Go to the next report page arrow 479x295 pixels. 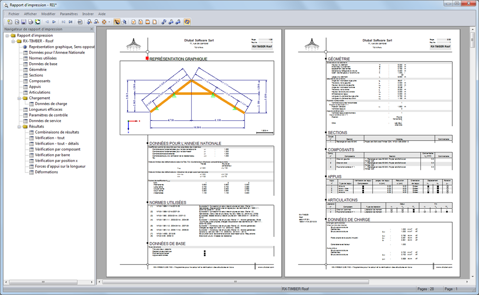click(x=53, y=22)
